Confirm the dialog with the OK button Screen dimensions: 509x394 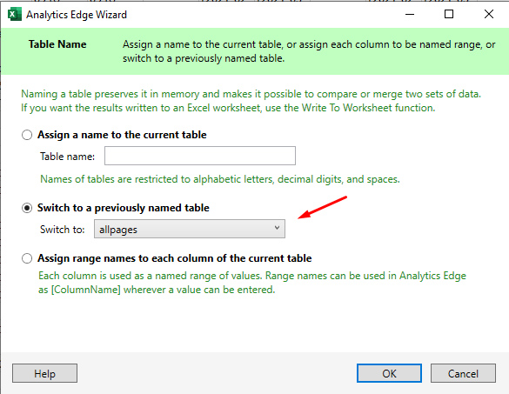pyautogui.click(x=389, y=373)
